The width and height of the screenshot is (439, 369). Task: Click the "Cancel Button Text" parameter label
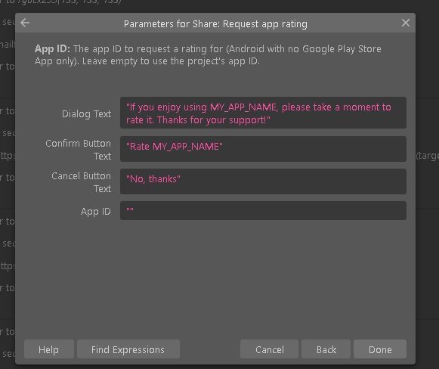(x=81, y=182)
